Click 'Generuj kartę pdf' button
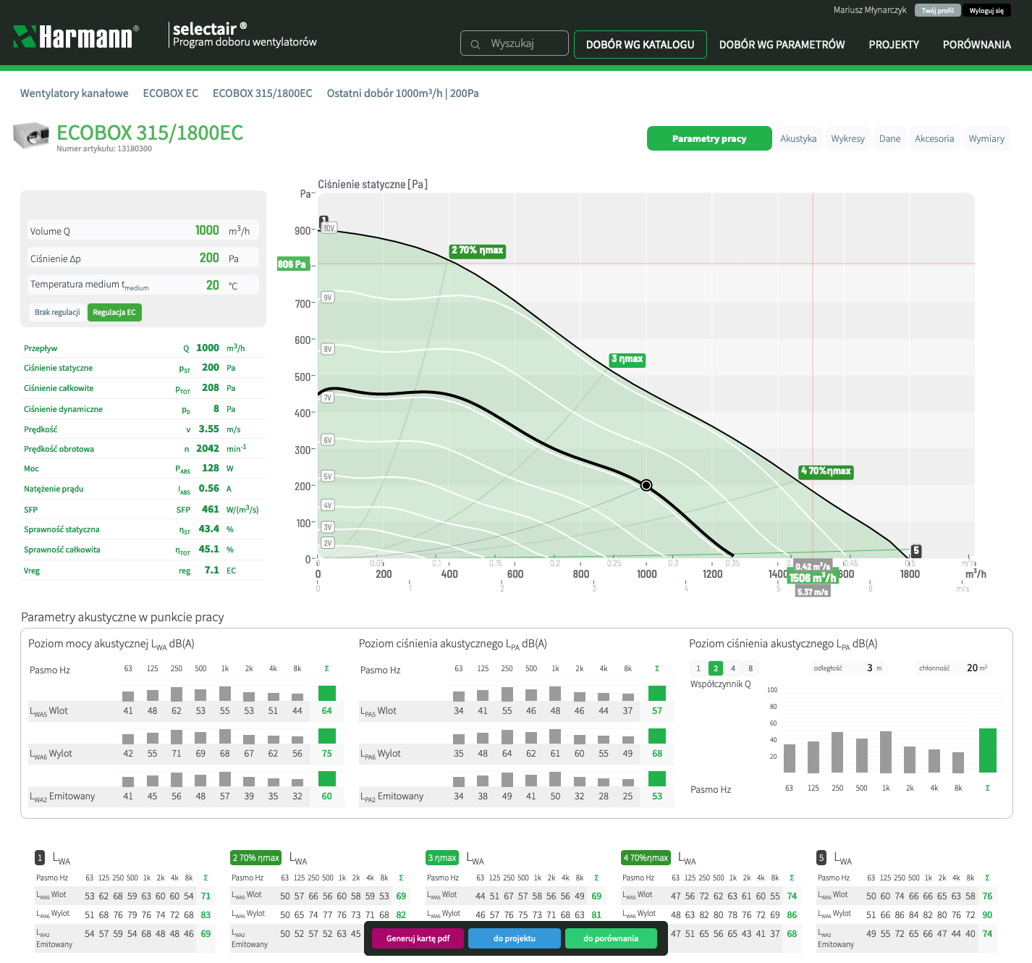 coord(418,938)
